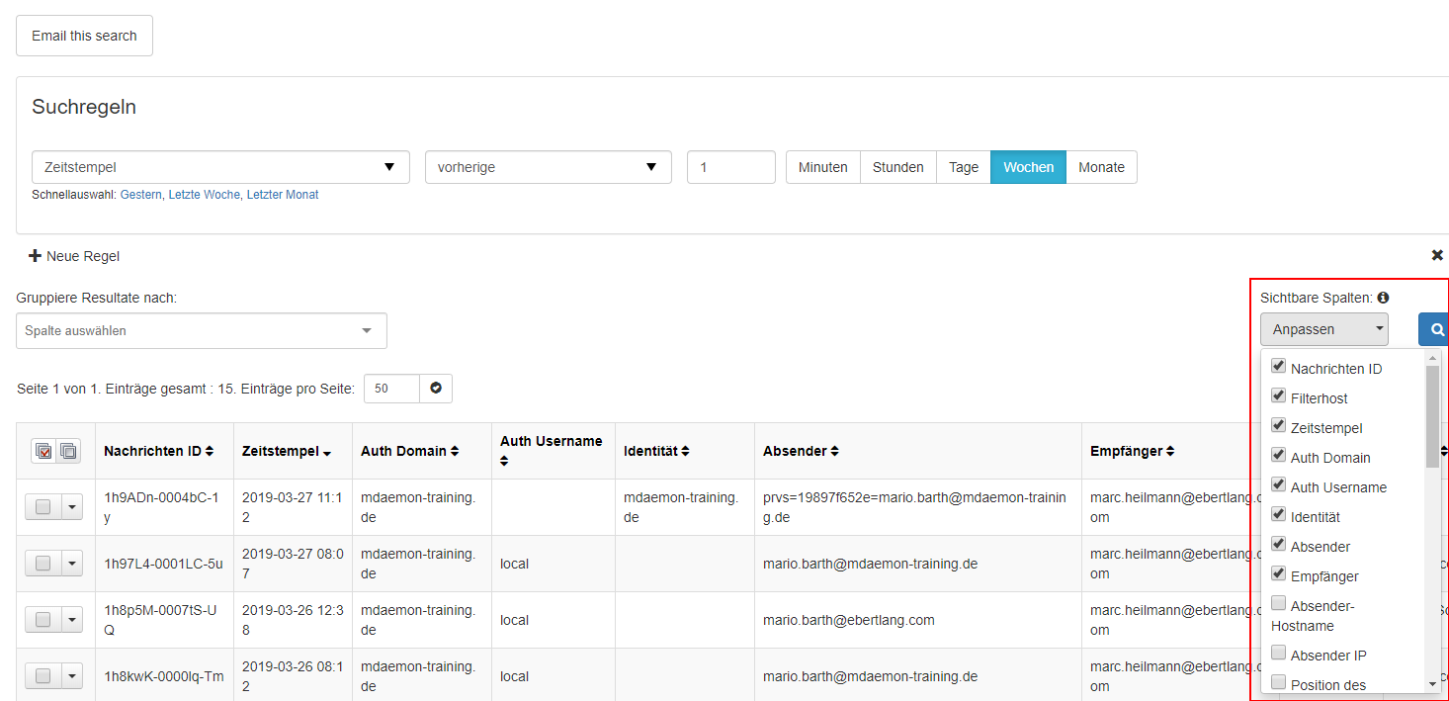This screenshot has width=1449, height=701.
Task: Click the Email this search button
Action: (84, 36)
